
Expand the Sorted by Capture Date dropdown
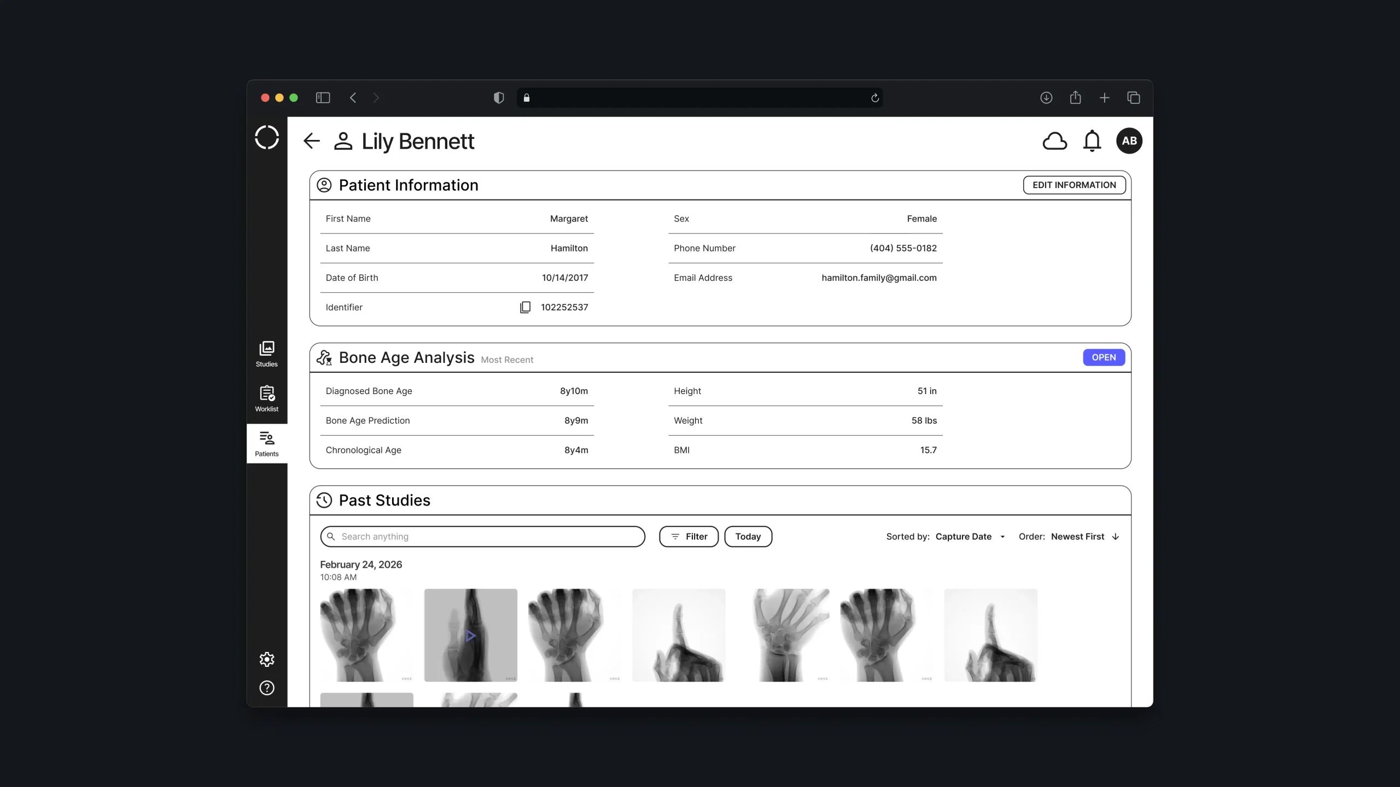pyautogui.click(x=970, y=537)
